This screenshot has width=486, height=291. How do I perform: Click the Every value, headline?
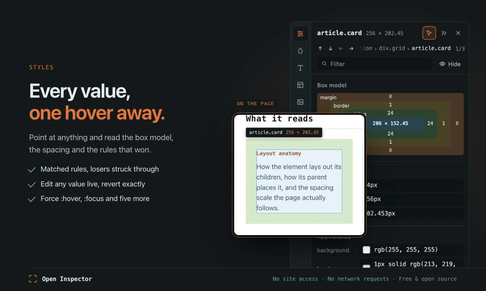coord(80,91)
